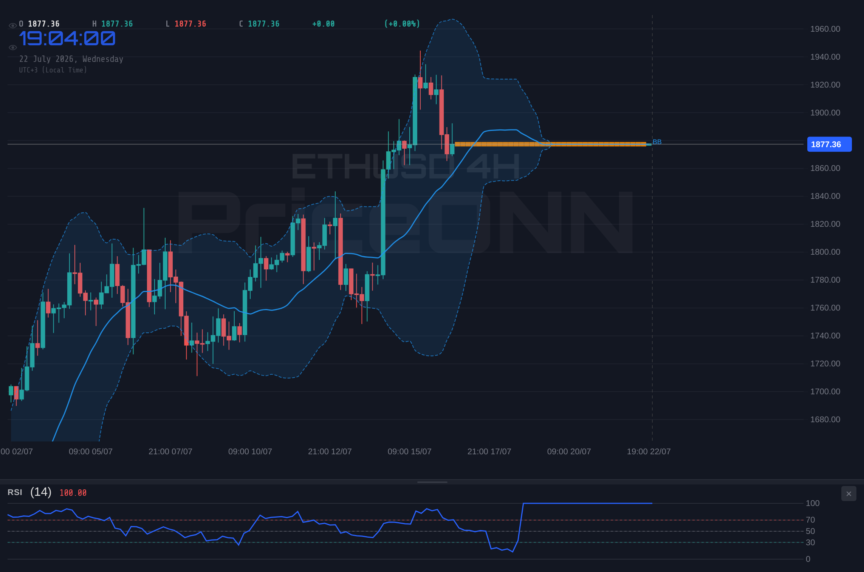864x572 pixels.
Task: Click the 09:00 20/07 time axis label
Action: [569, 452]
